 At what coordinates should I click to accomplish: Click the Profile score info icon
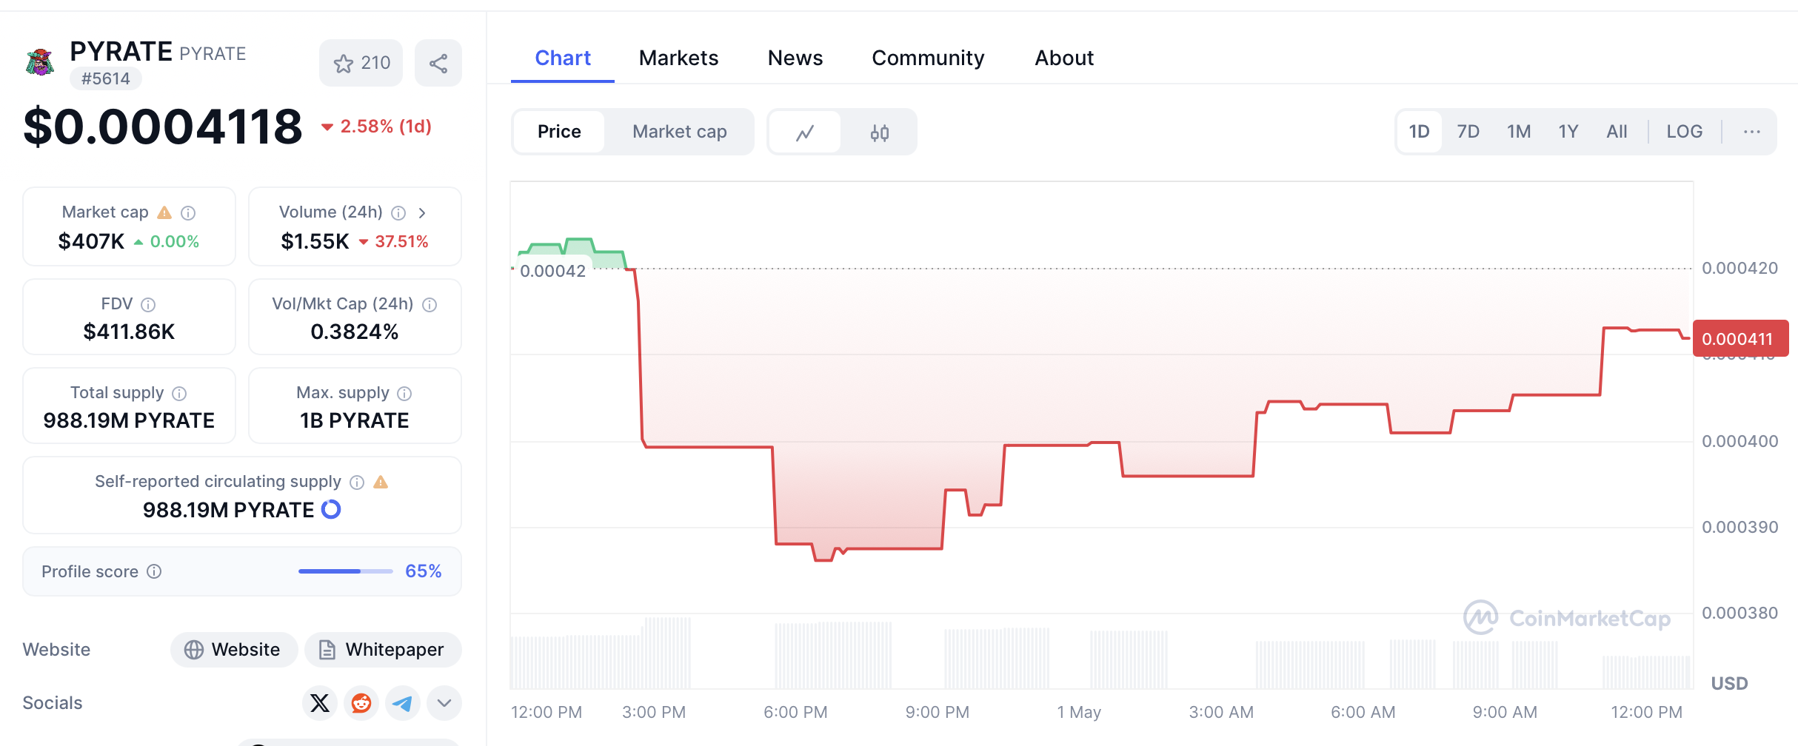(154, 571)
